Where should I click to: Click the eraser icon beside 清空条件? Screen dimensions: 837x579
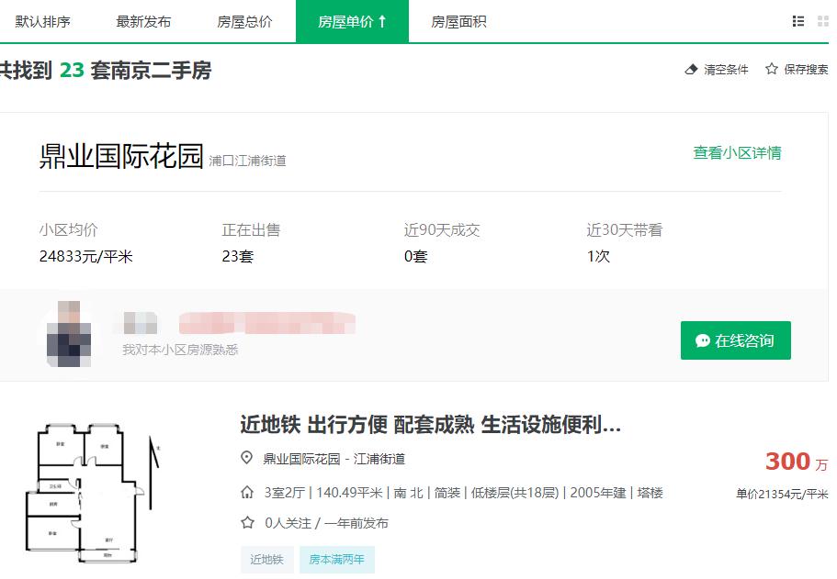point(691,69)
